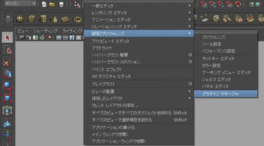The image size is (264, 146).
Task: Select the Universal Manipulator tool
Action: point(7,111)
